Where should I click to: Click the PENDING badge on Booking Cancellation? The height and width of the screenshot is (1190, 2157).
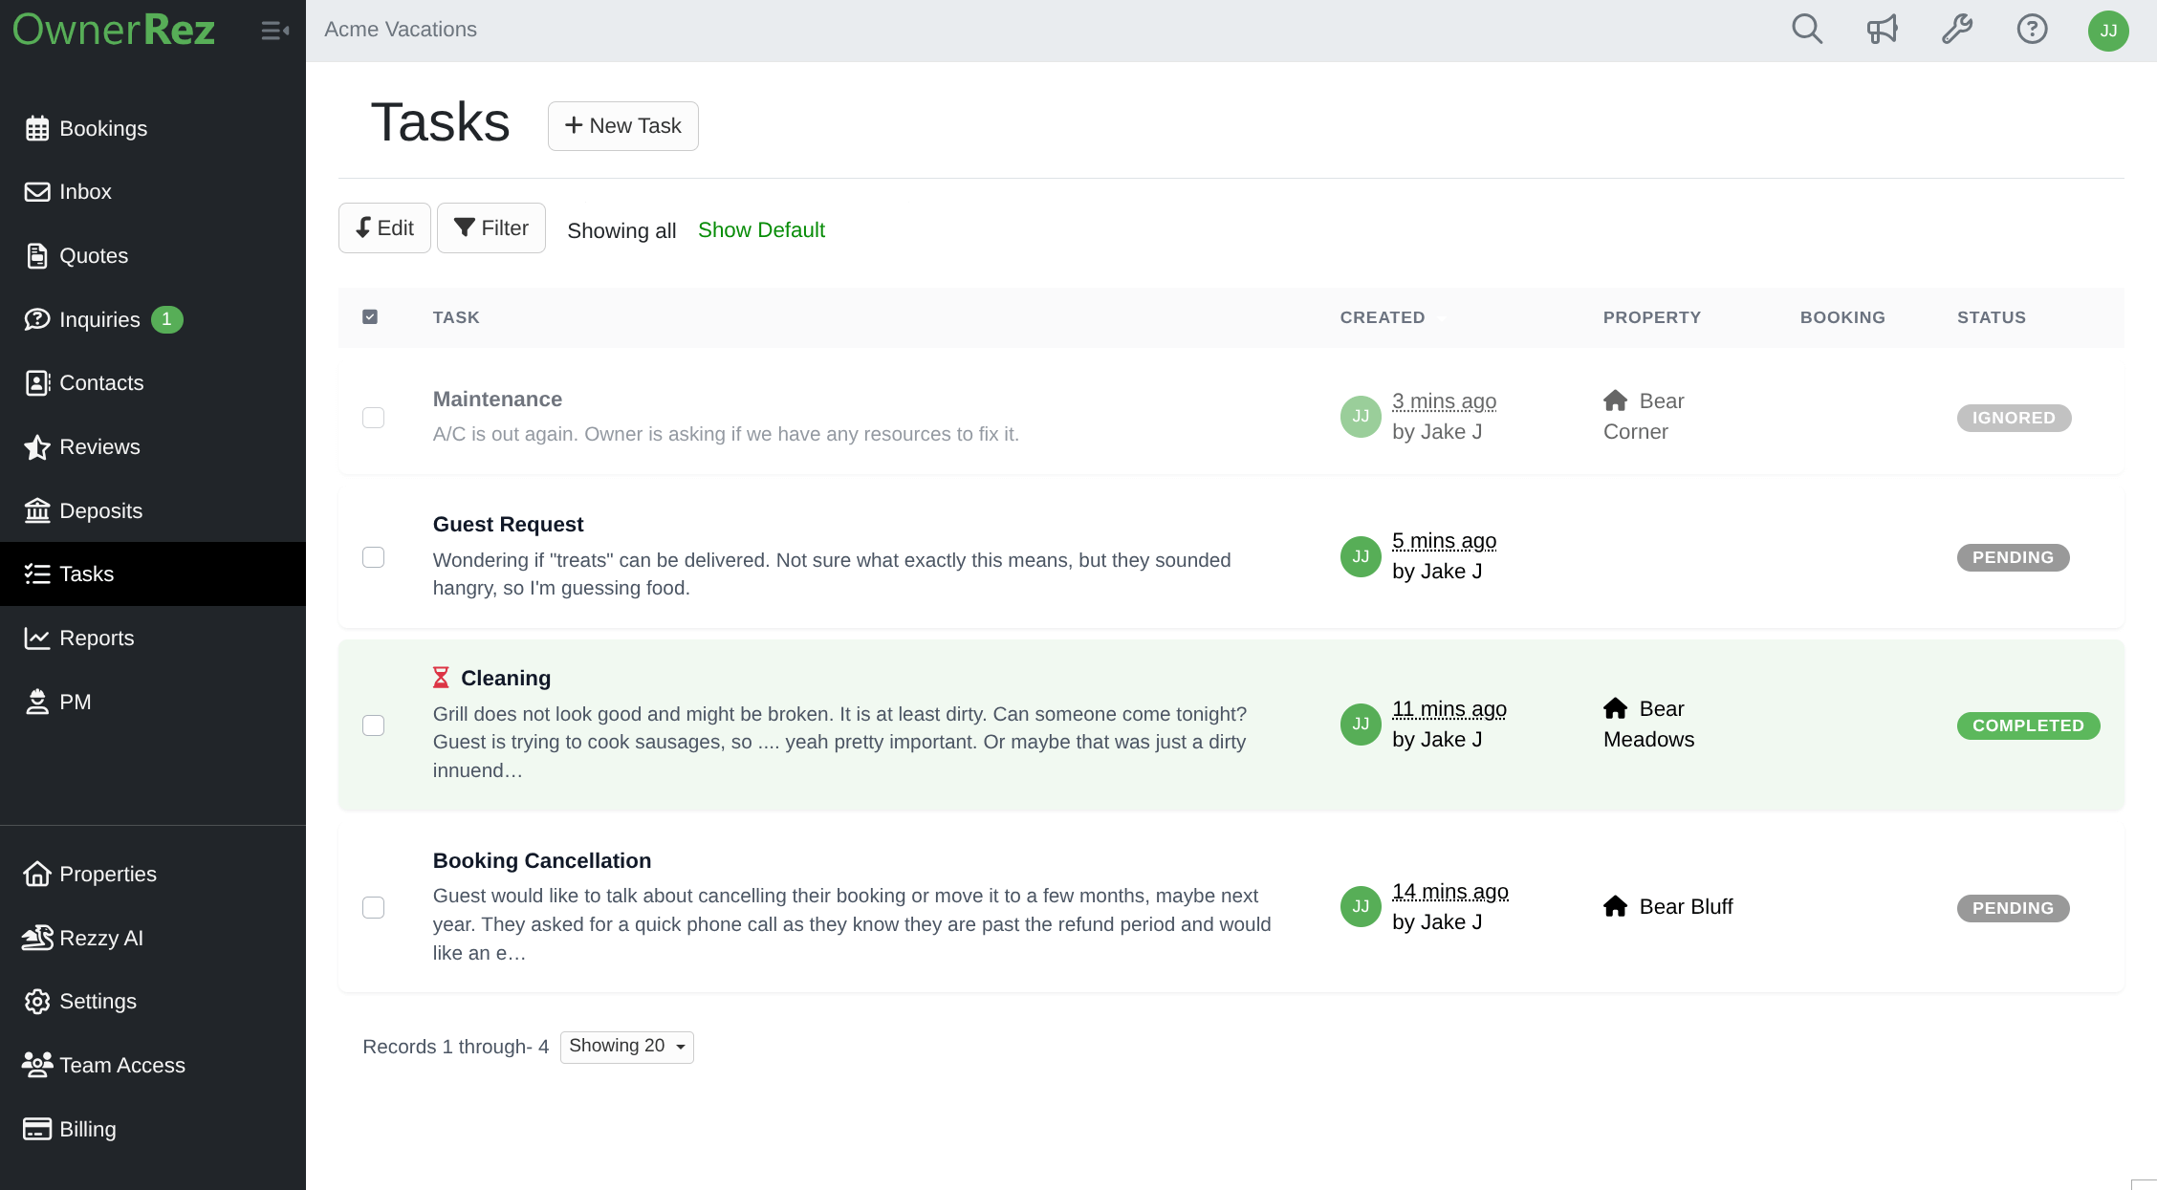pos(2013,908)
